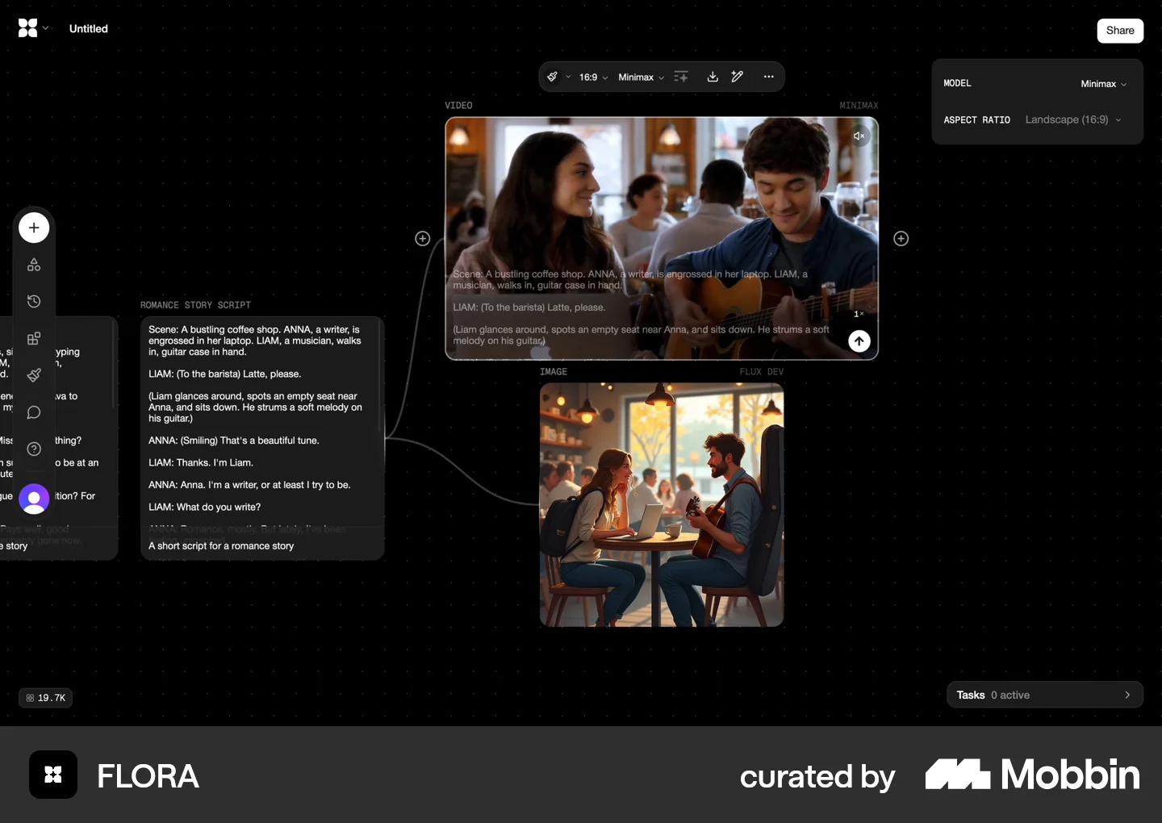
Task: Click the MINIMAX label above the video
Action: (x=859, y=106)
